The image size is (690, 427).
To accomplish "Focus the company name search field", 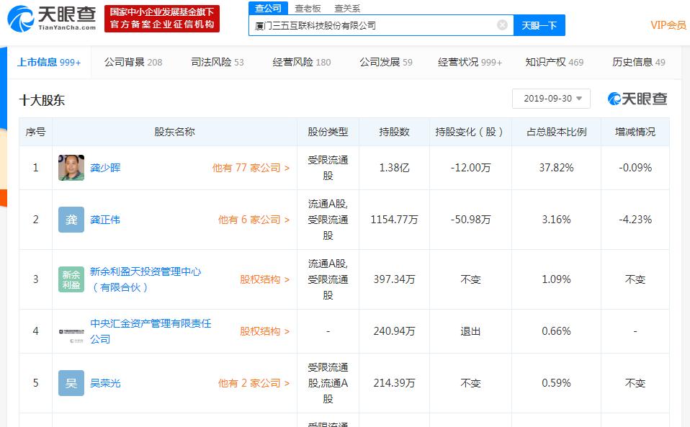I will click(x=374, y=25).
